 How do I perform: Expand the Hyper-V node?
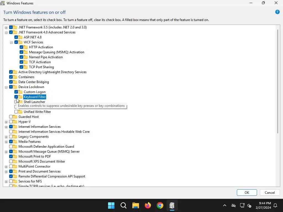click(6, 122)
